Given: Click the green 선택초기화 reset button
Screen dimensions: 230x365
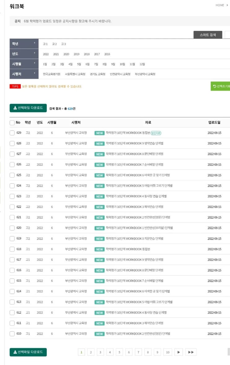Looking at the screenshot, I should tap(220, 86).
